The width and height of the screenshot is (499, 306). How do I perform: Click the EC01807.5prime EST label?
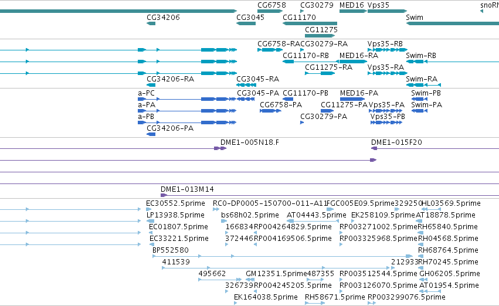click(x=178, y=227)
